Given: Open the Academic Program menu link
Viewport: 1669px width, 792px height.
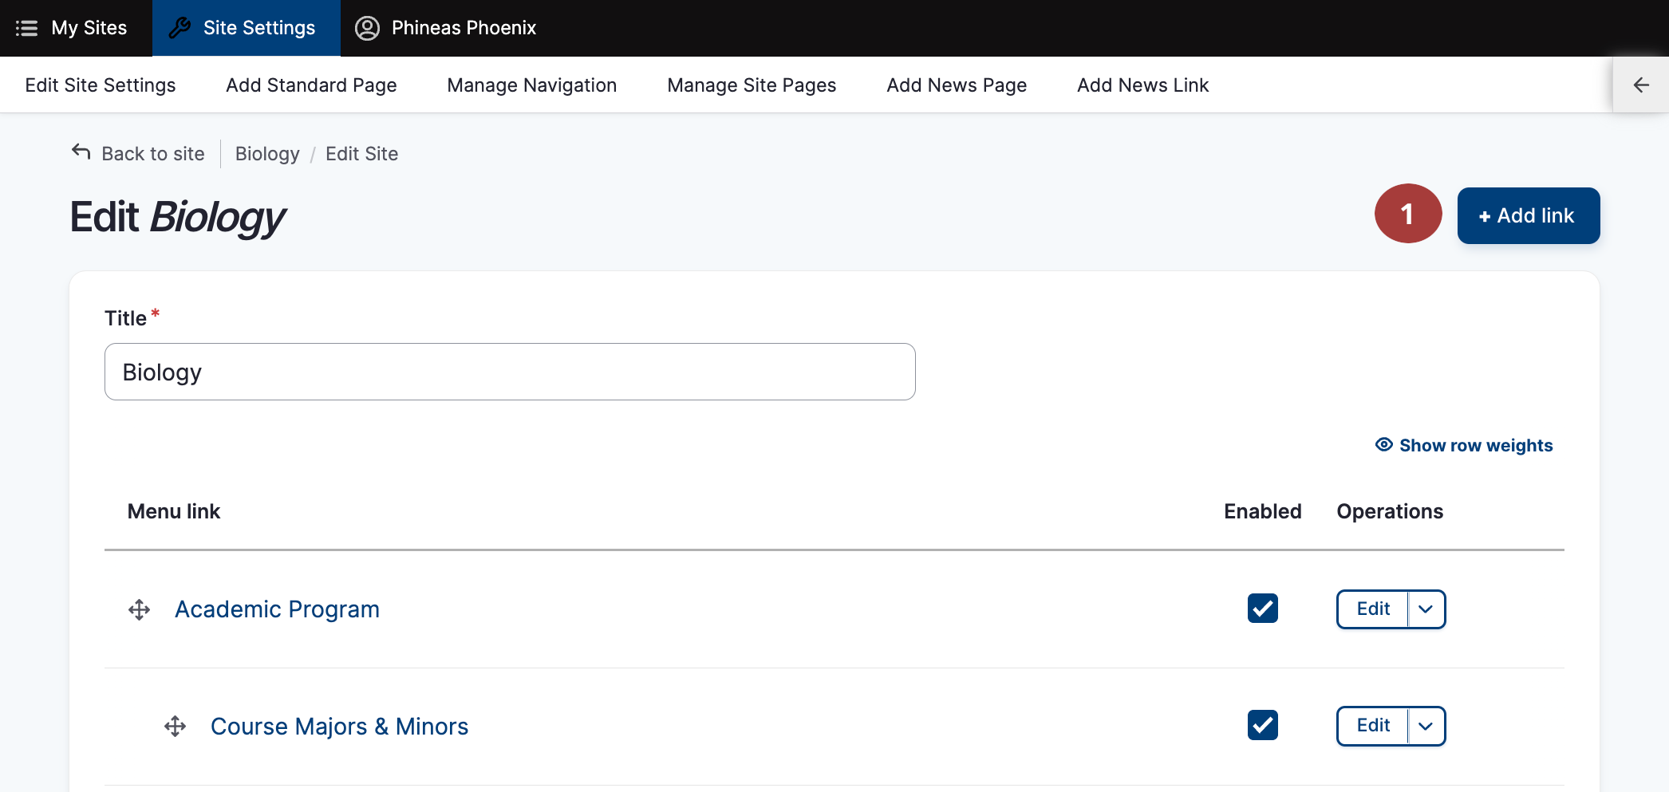Looking at the screenshot, I should pos(277,609).
